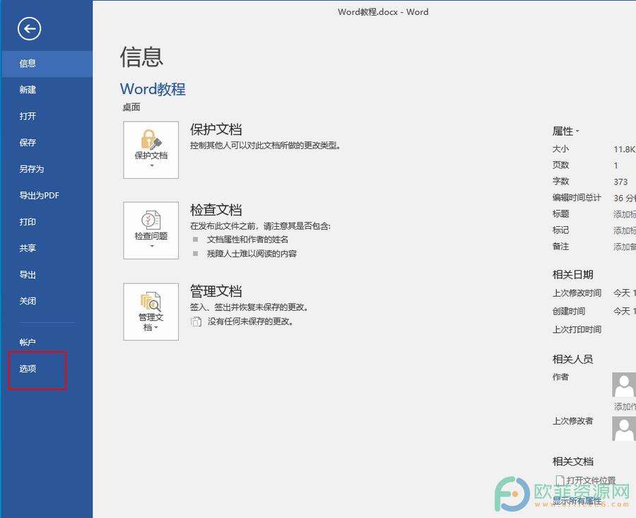Click the 373 word count value
Viewport: 636px width, 518px height.
pyautogui.click(x=620, y=182)
